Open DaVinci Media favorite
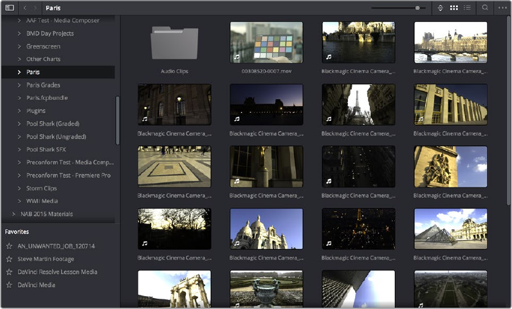Screen dimensions: 512x309 pyautogui.click(x=36, y=285)
